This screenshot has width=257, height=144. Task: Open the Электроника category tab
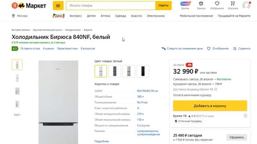pyautogui.click(x=155, y=16)
